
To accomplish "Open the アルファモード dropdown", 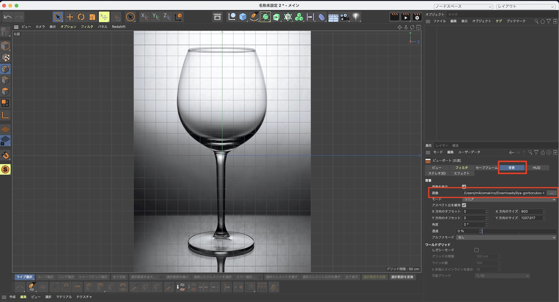I will pyautogui.click(x=506, y=237).
